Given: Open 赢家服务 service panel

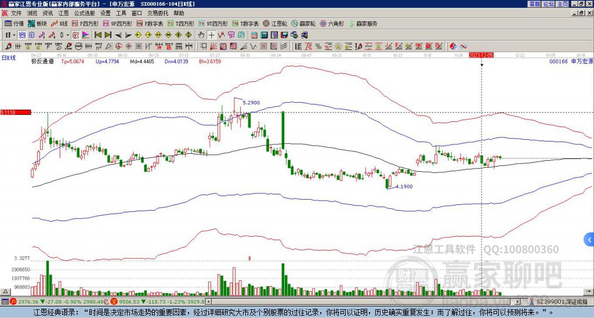Looking at the screenshot, I should [x=363, y=23].
